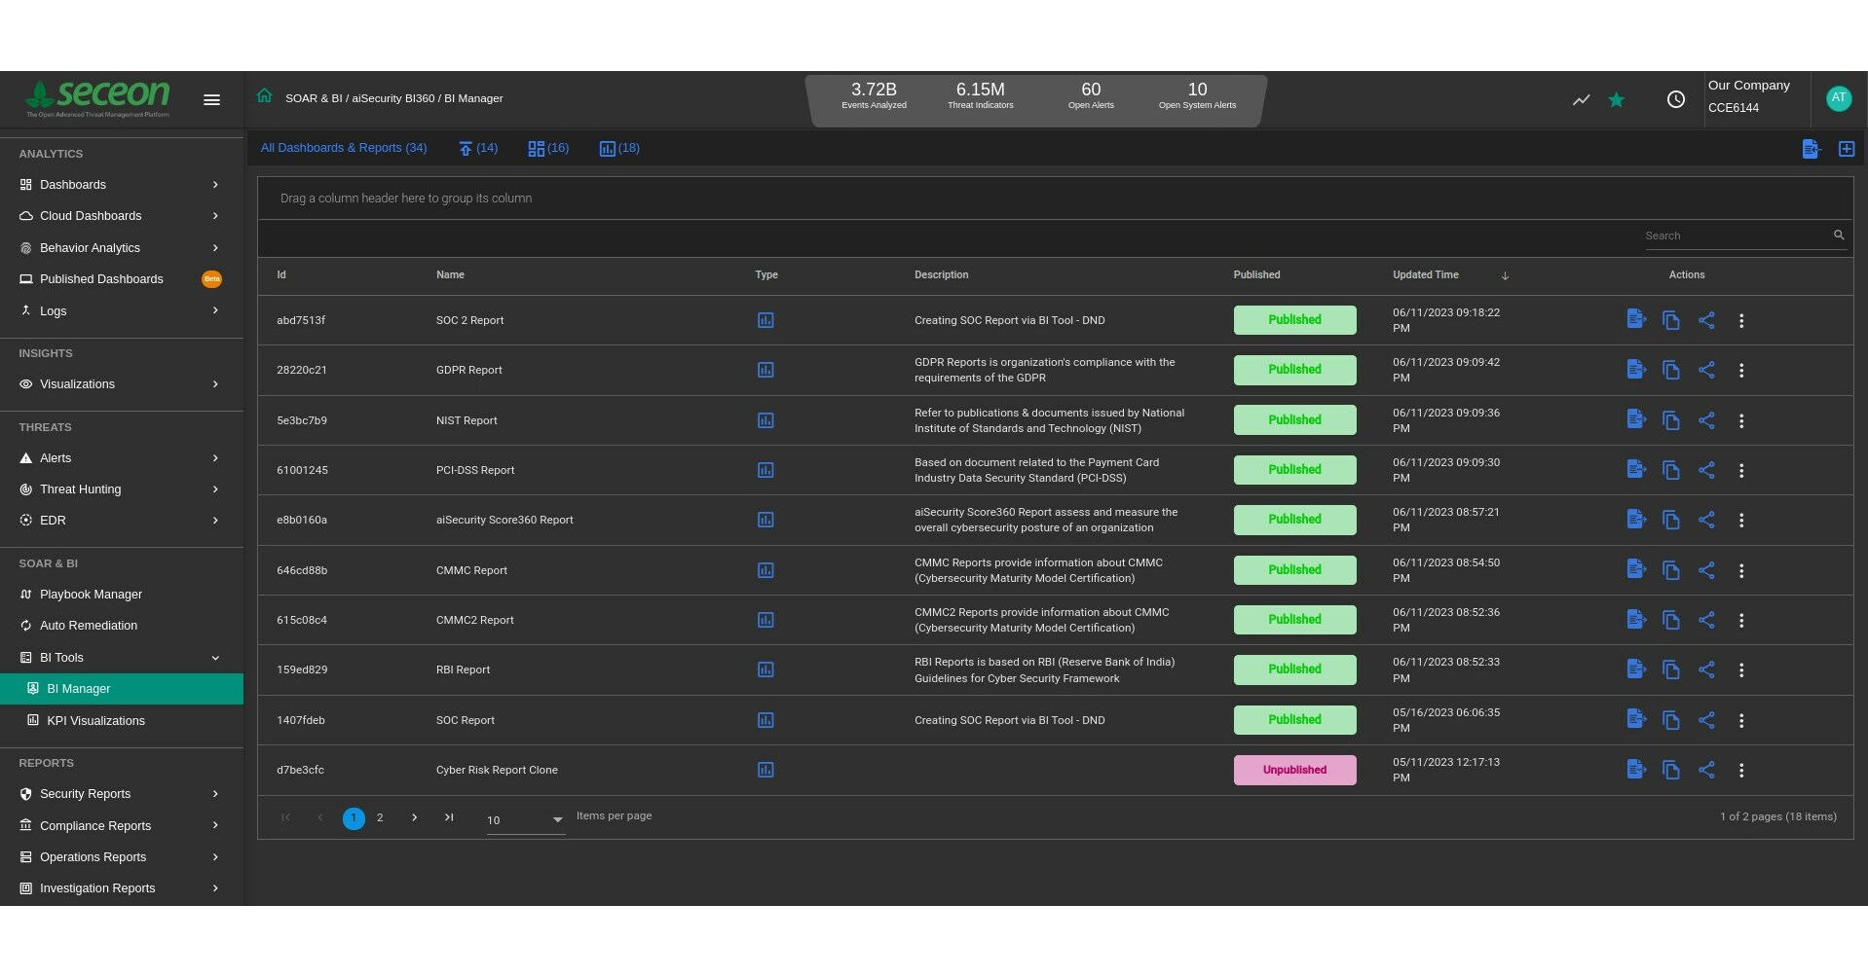This screenshot has width=1868, height=977.
Task: Go to page 2 of the table
Action: [x=380, y=818]
